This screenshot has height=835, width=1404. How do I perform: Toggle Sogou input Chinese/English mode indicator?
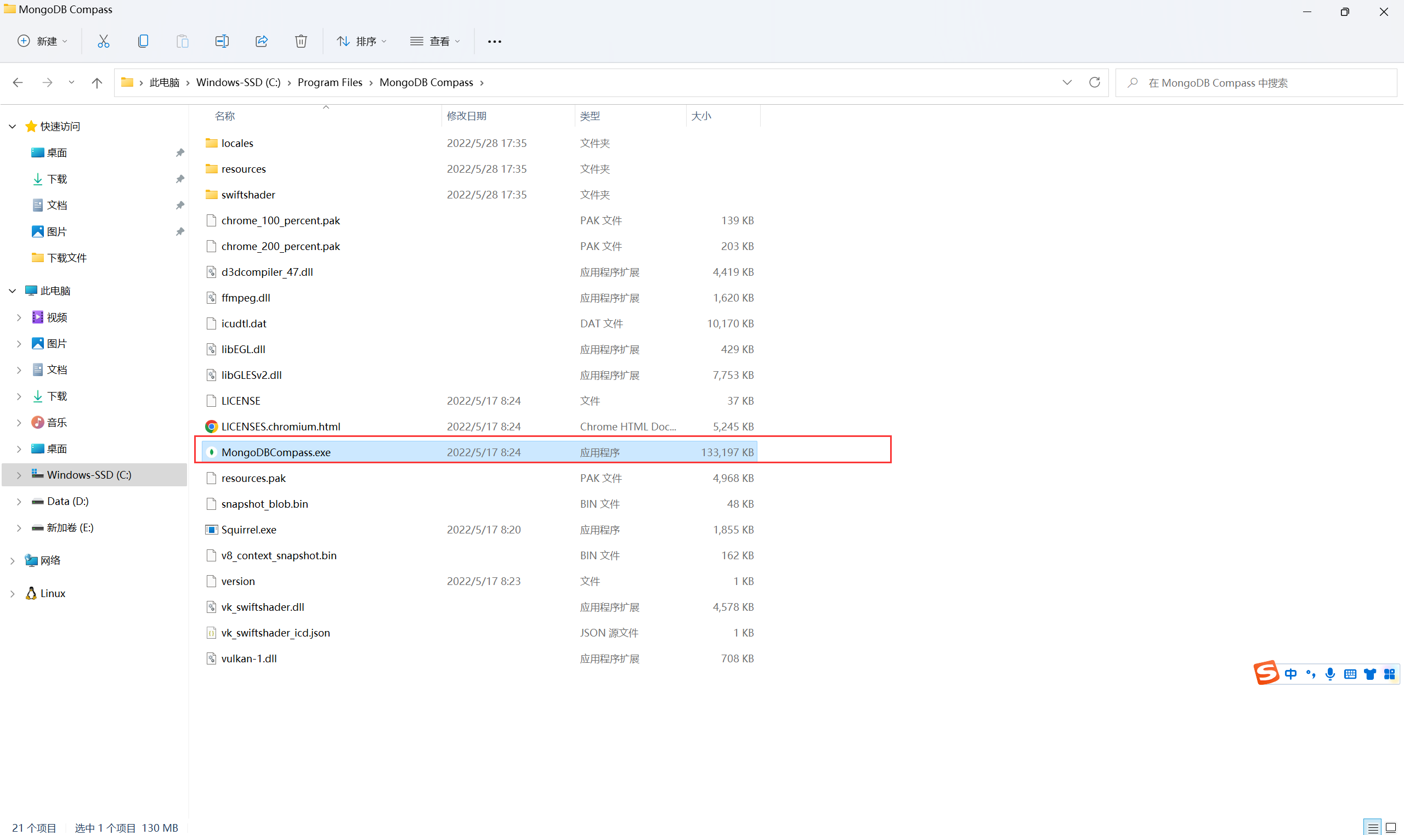pyautogui.click(x=1291, y=673)
